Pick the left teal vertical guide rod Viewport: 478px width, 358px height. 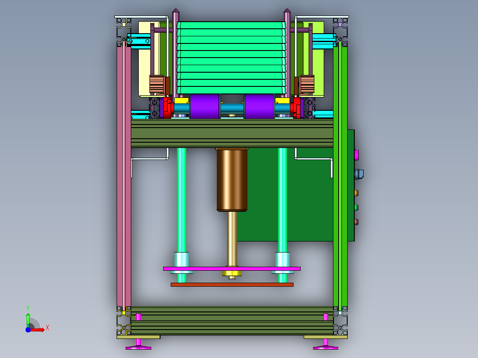181,200
